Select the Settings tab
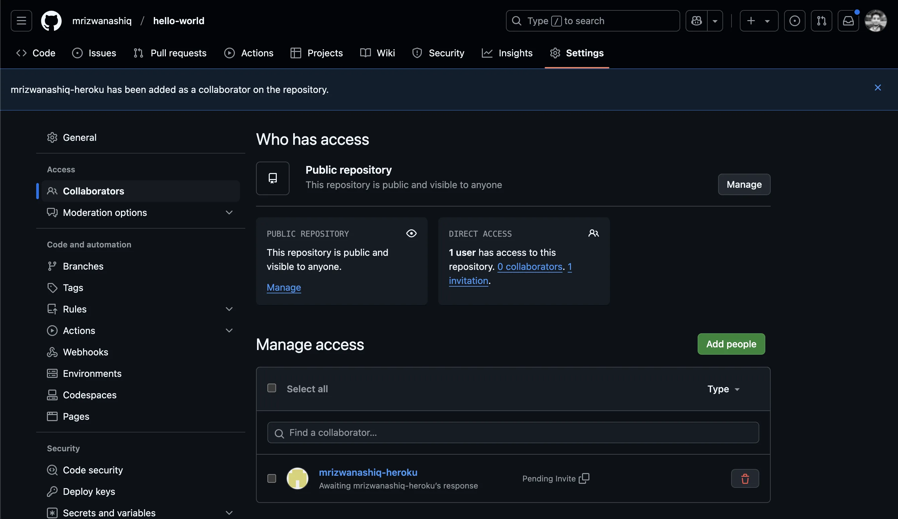The height and width of the screenshot is (519, 898). [577, 53]
